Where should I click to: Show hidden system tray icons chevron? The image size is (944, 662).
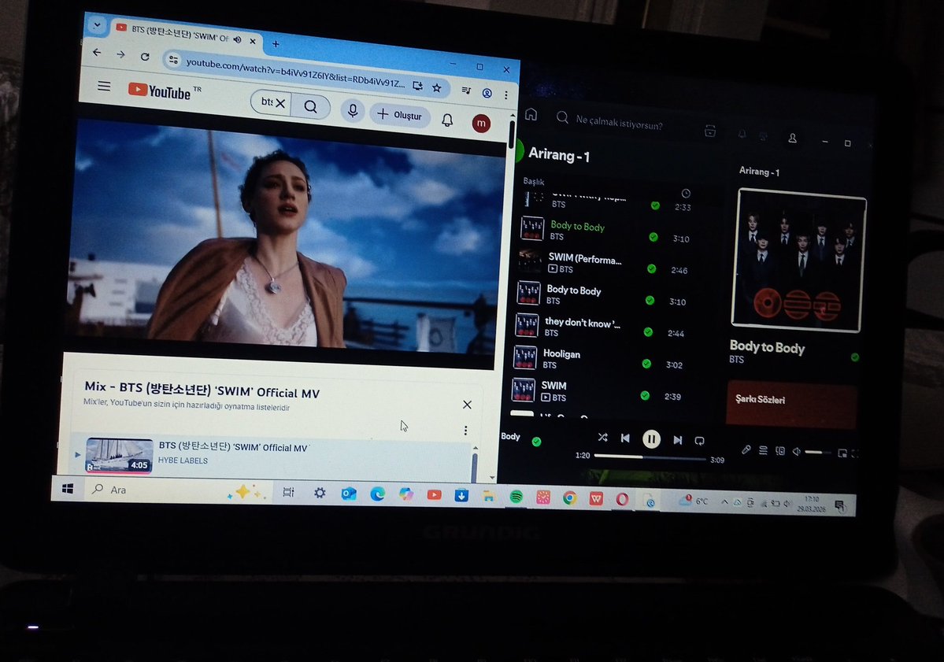[724, 502]
